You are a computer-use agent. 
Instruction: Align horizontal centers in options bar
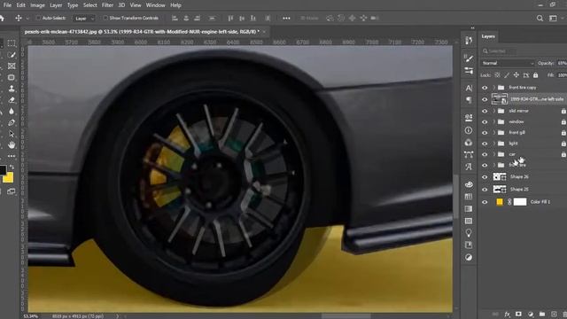coord(186,18)
